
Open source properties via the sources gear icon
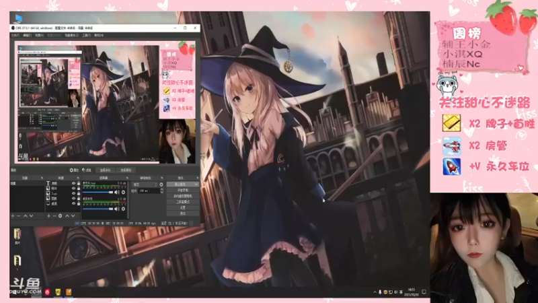60,215
